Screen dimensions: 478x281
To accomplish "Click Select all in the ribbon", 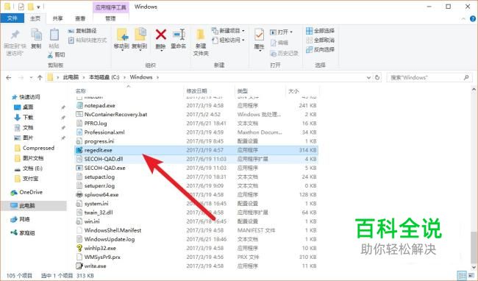I will (x=321, y=31).
